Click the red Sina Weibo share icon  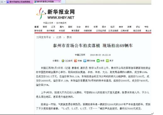click(x=76, y=61)
